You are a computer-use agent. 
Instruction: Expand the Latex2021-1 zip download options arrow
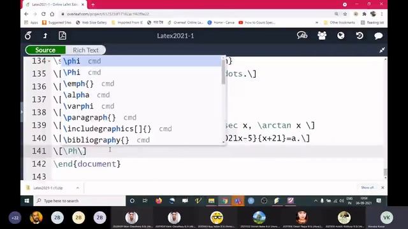pyautogui.click(x=78, y=188)
